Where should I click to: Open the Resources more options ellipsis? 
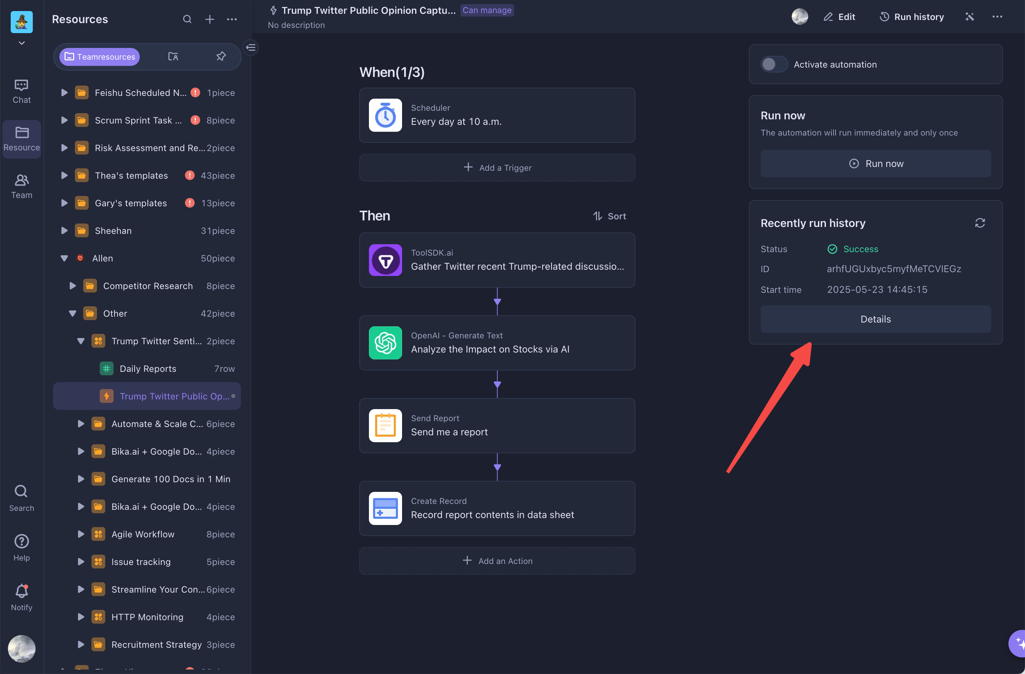click(x=232, y=19)
